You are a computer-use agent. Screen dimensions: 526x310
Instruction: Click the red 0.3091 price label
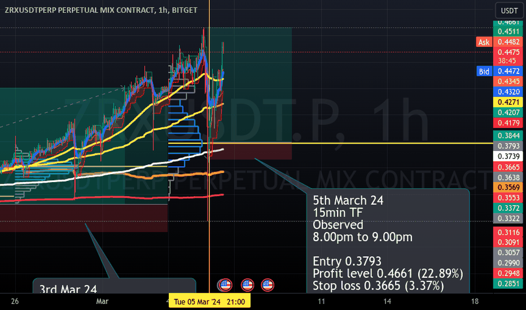508,242
